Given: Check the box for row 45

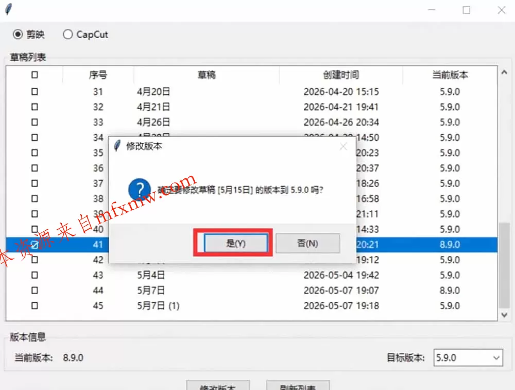Looking at the screenshot, I should coord(35,306).
